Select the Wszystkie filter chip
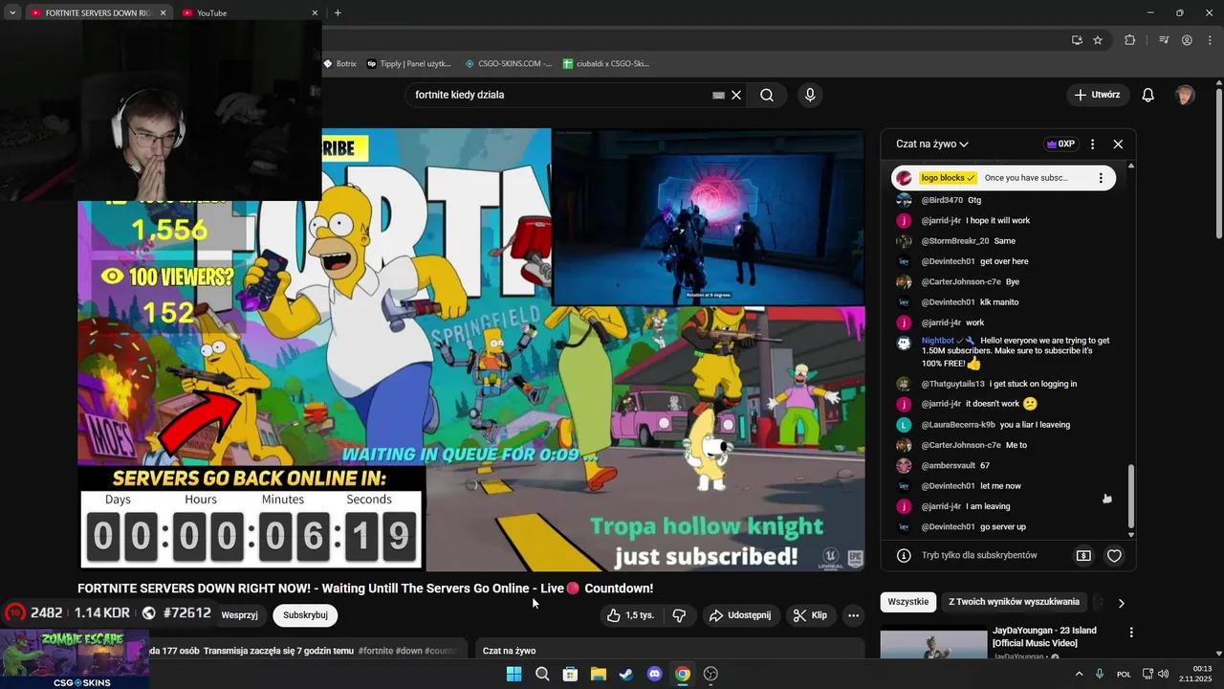The height and width of the screenshot is (689, 1224). [907, 602]
